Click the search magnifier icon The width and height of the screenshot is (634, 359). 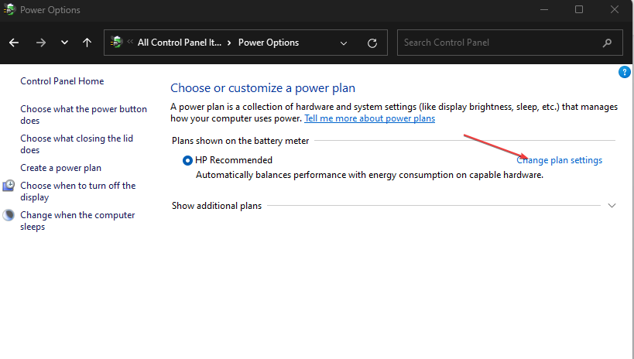[x=608, y=43]
